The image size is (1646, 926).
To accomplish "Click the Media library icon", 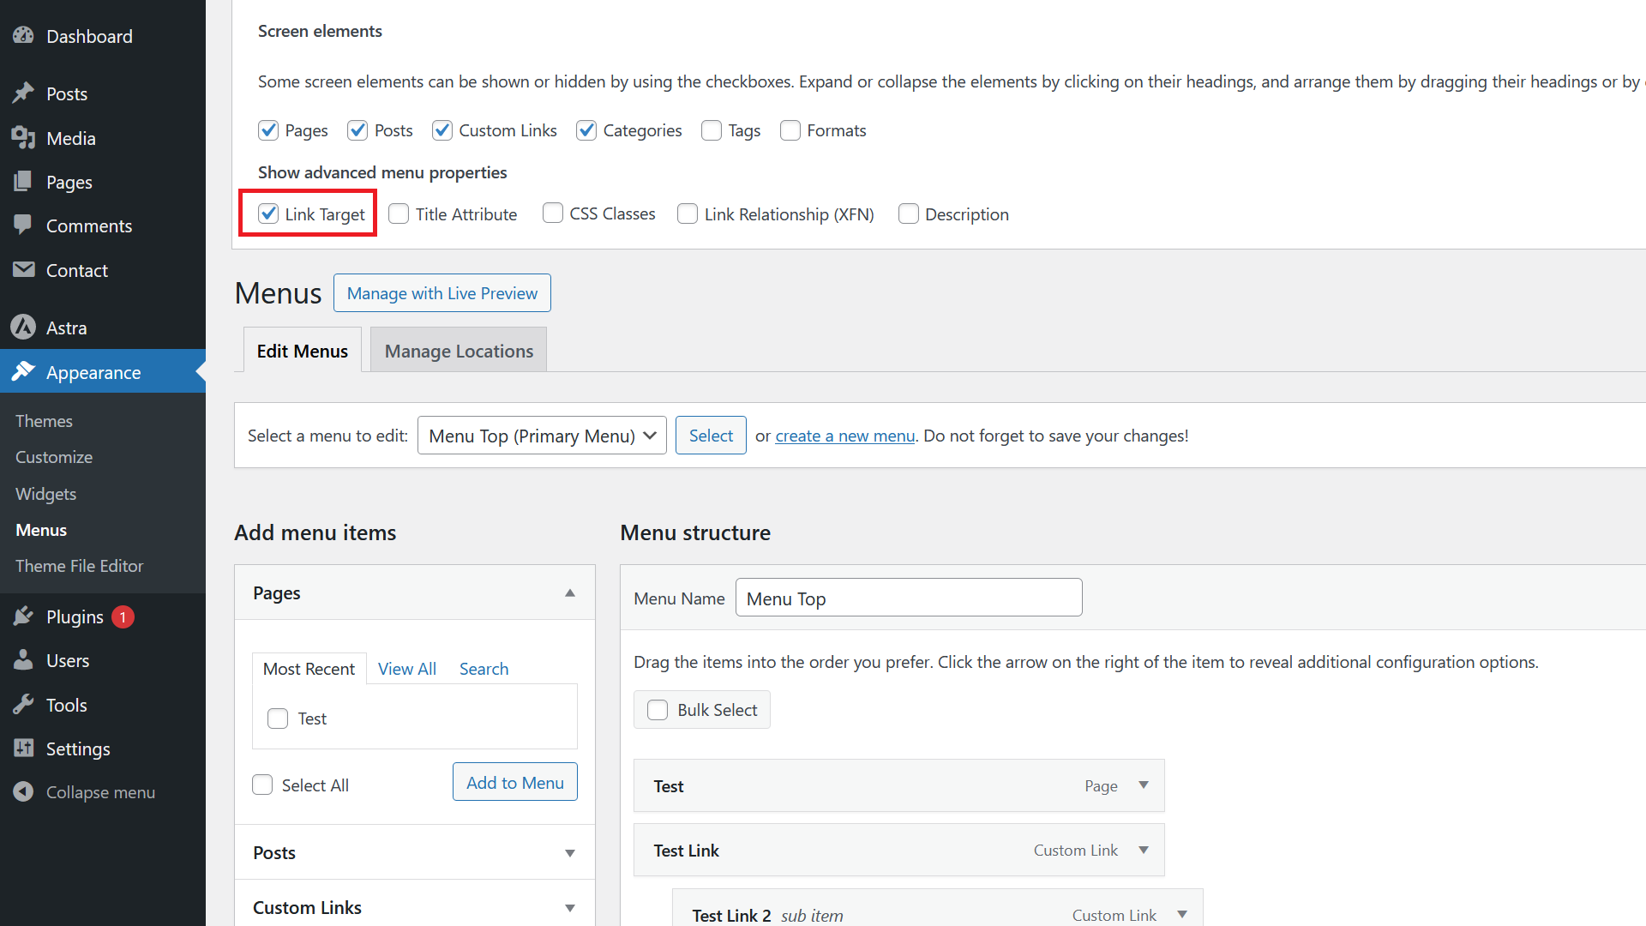I will [x=23, y=137].
